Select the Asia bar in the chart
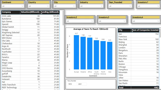Viewport: 161px width, 90px height. [110, 55]
